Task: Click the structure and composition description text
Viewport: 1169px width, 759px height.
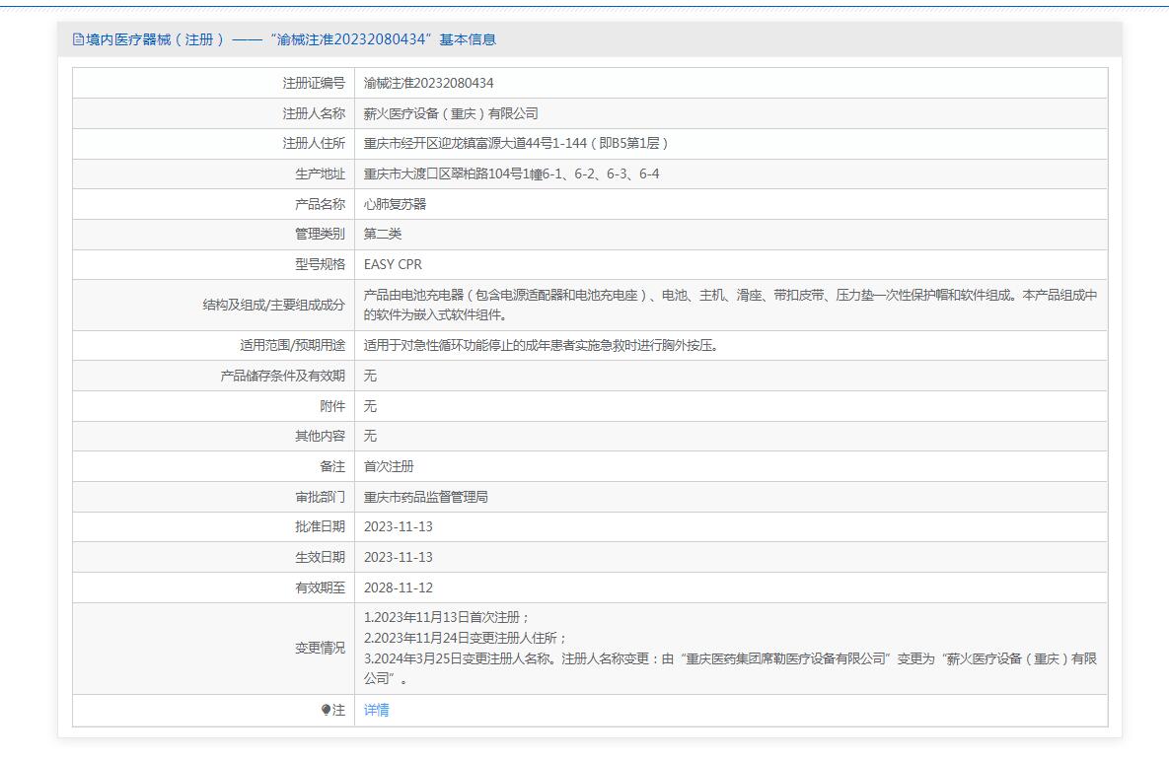Action: coord(730,305)
